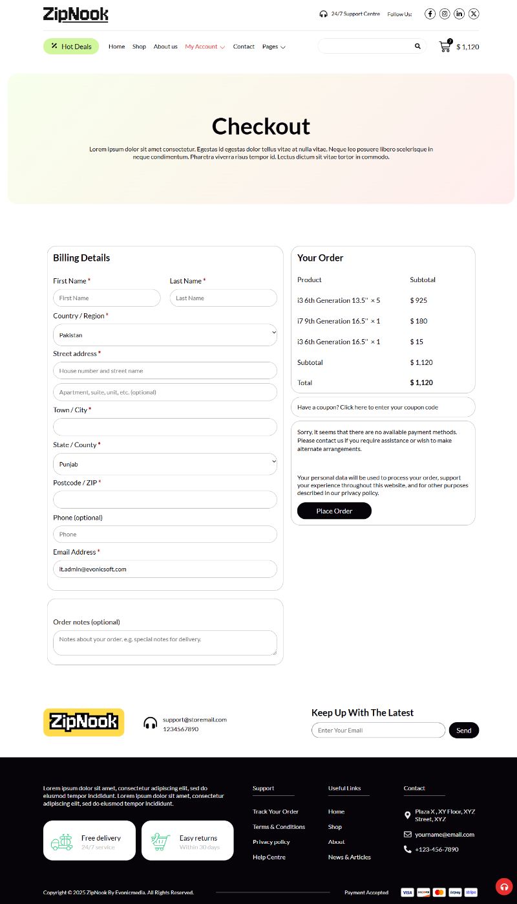Screen dimensions: 517x904
Task: Click the First Name input field
Action: pos(107,298)
